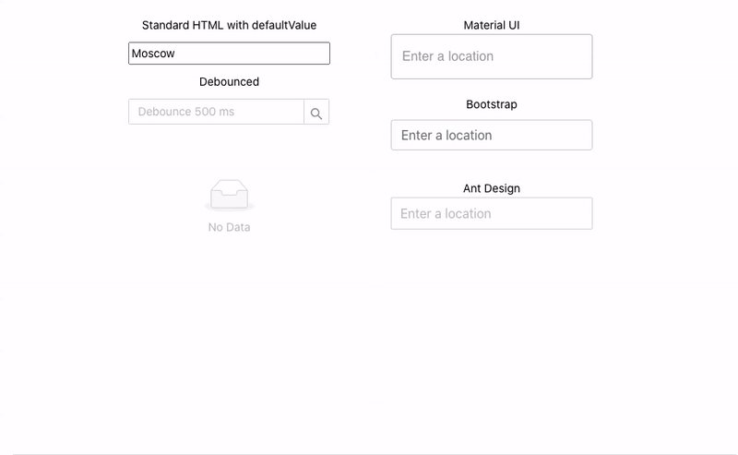Image resolution: width=738 pixels, height=455 pixels.
Task: Focus the Bootstrap location field
Action: coord(492,135)
